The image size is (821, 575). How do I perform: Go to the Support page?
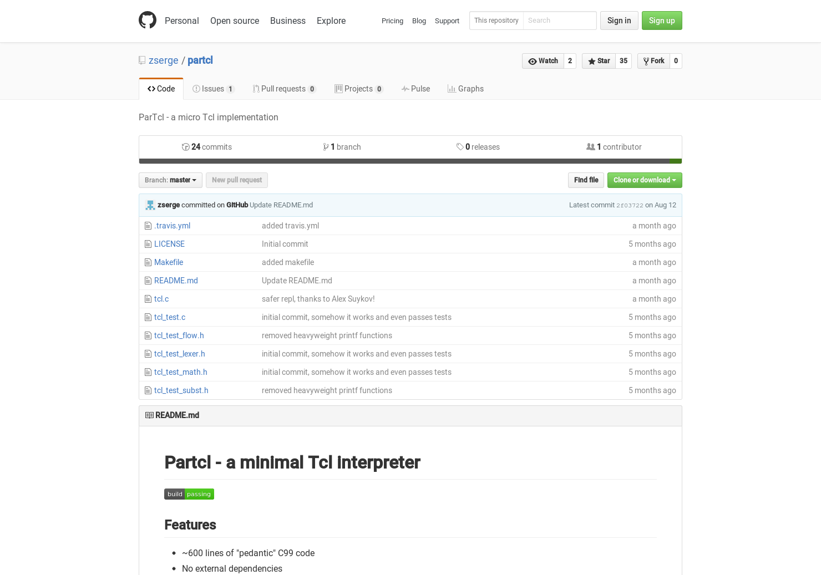click(x=447, y=21)
